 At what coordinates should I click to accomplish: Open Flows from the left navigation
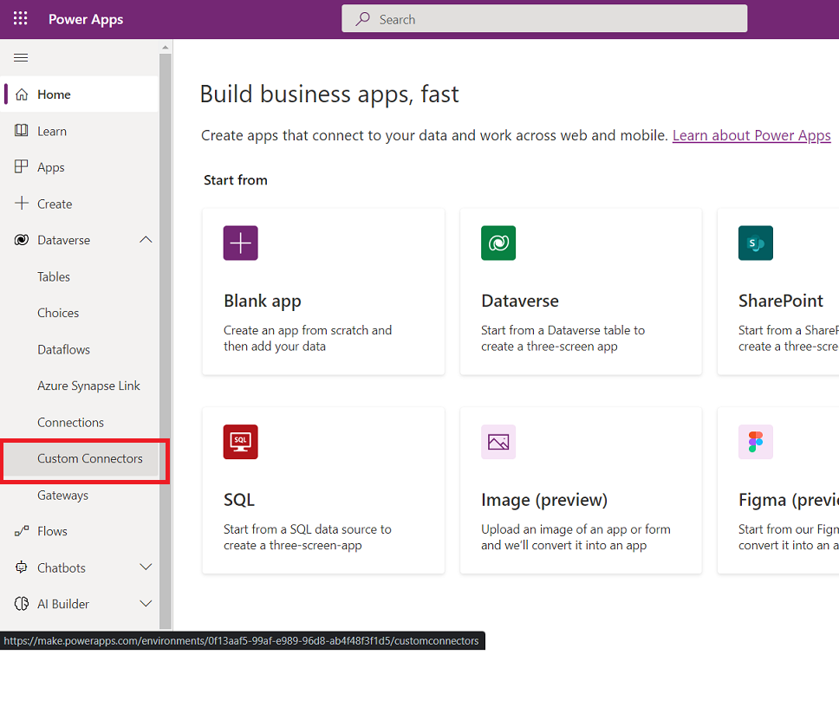pos(52,531)
